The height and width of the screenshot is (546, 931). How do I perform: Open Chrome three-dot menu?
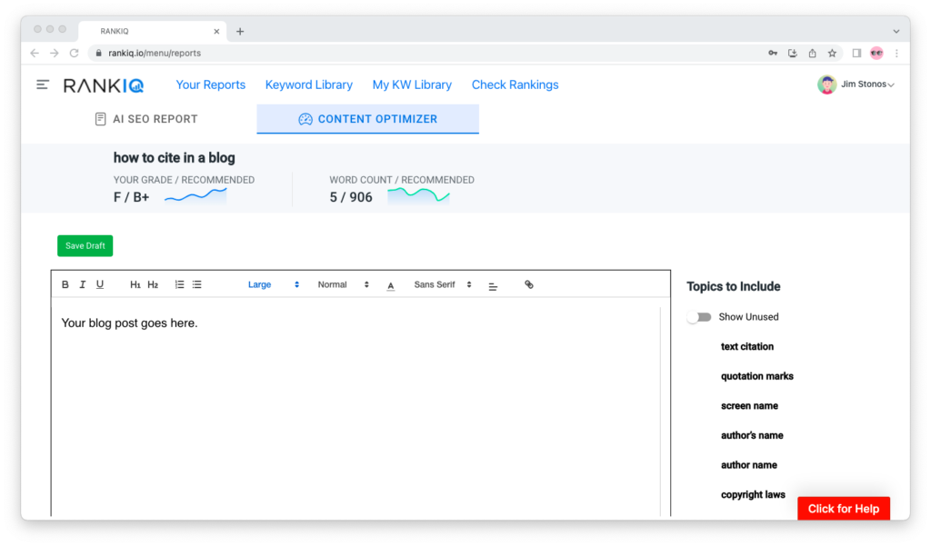896,53
